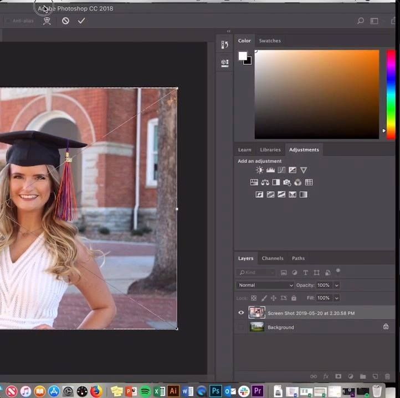The height and width of the screenshot is (398, 400).
Task: Switch to warp mode icon in options bar
Action: [x=47, y=21]
